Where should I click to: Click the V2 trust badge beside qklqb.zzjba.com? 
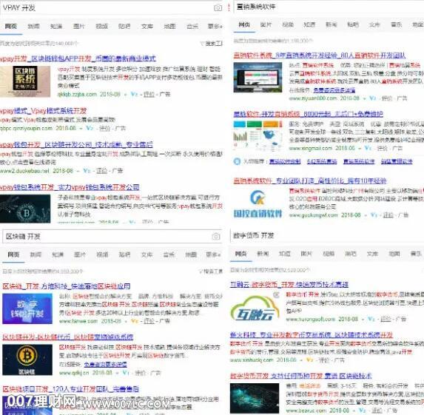click(134, 95)
